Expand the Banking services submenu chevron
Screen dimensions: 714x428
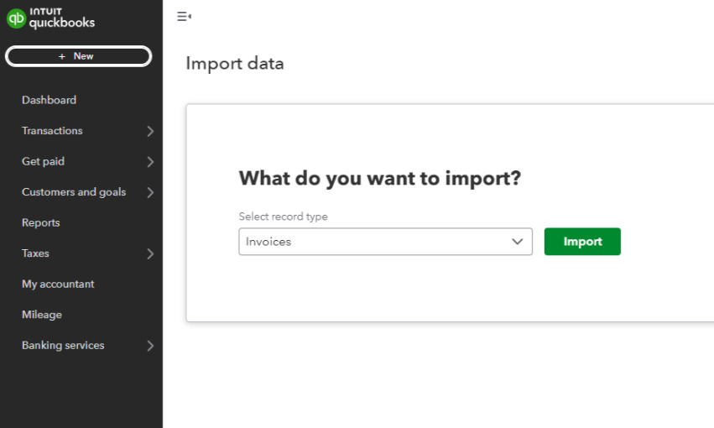[x=150, y=345]
